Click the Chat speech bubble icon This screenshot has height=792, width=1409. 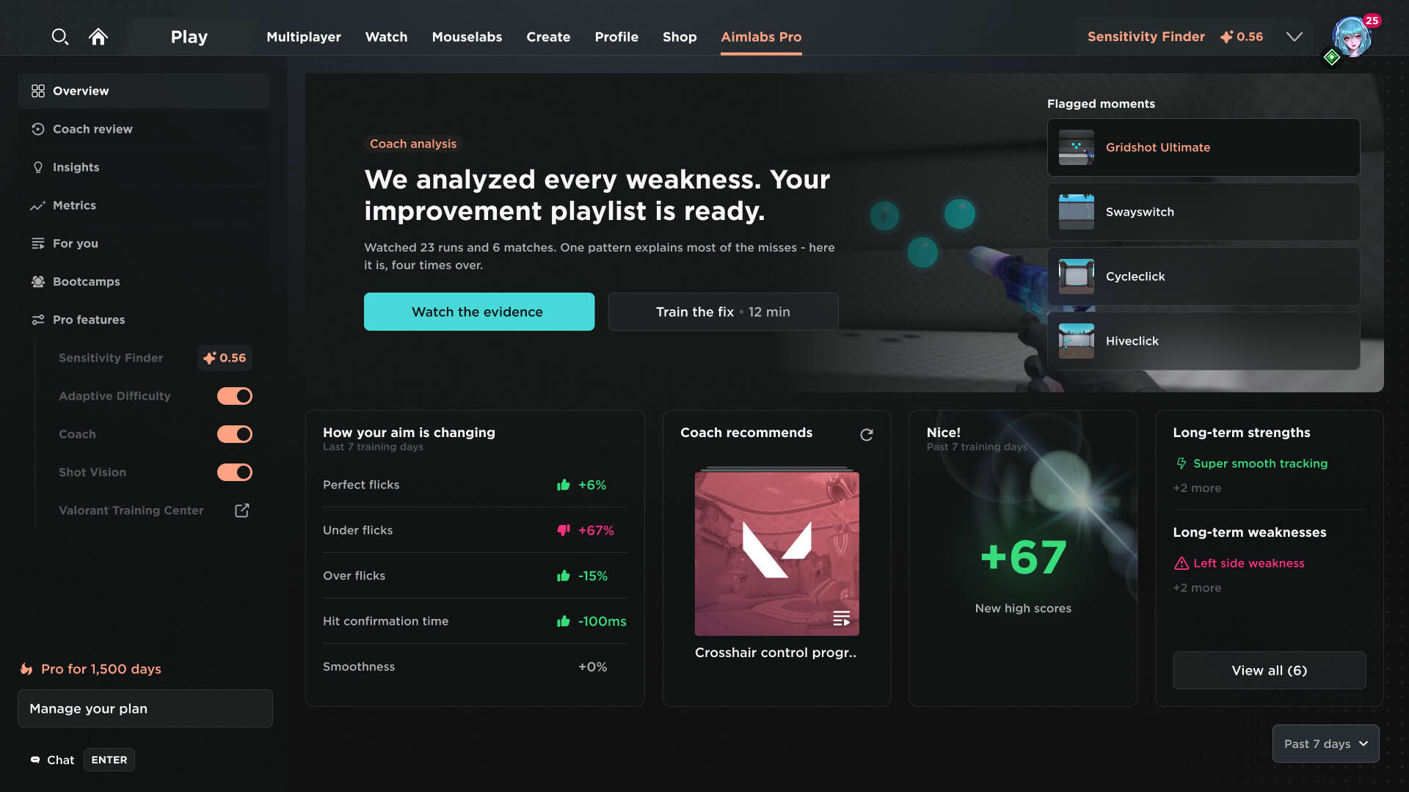(35, 760)
